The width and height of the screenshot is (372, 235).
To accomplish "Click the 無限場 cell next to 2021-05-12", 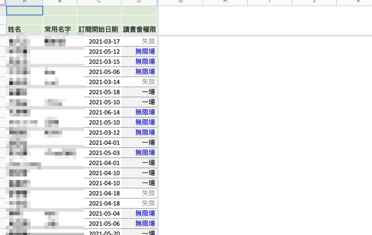I will click(x=145, y=51).
